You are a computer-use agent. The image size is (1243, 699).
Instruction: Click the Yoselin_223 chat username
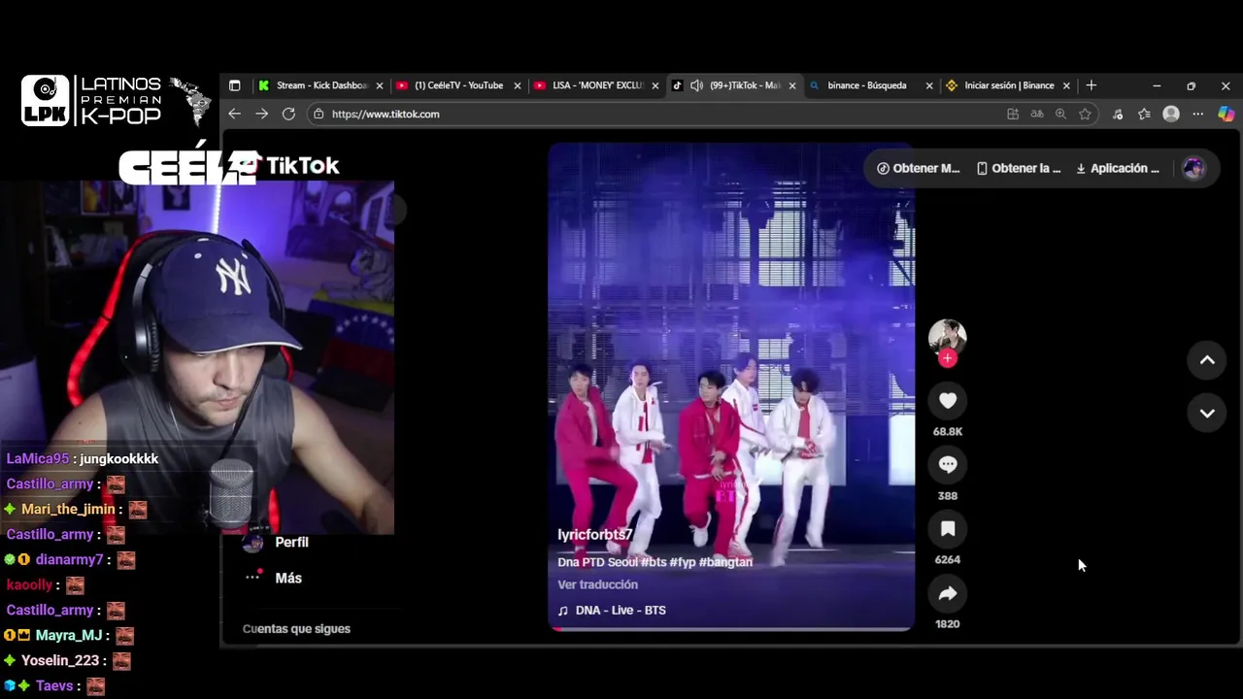click(60, 660)
